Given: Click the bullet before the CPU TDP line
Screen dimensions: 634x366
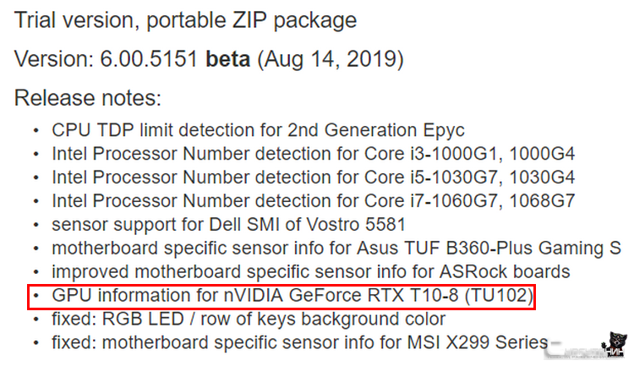Looking at the screenshot, I should pyautogui.click(x=36, y=131).
